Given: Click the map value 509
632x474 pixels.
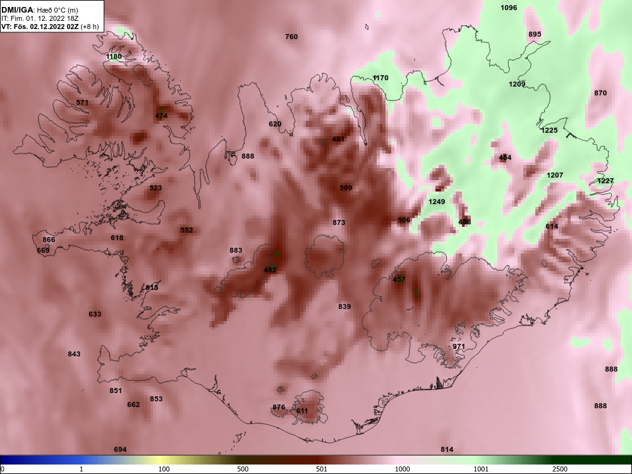Looking at the screenshot, I should pos(346,188).
